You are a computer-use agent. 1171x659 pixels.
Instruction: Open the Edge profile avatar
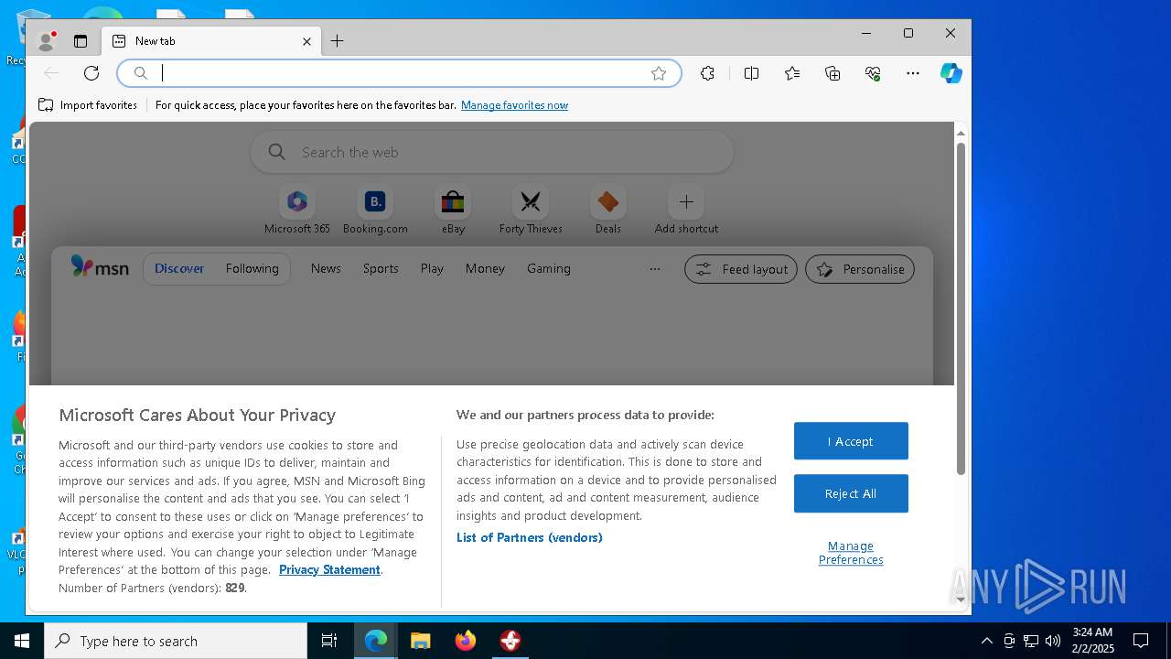tap(46, 41)
